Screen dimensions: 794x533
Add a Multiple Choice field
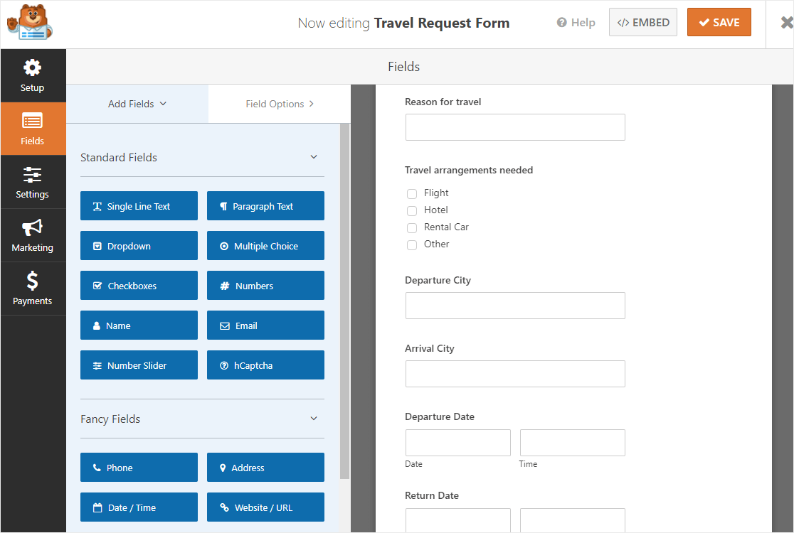[x=265, y=246]
